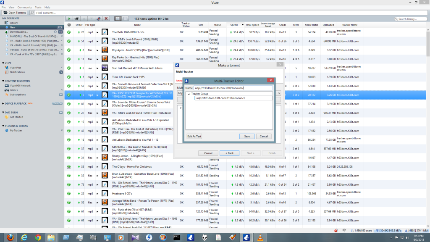Collapse the VUZE sidebar section
Viewport: 430px width, 242px height.
point(3,63)
